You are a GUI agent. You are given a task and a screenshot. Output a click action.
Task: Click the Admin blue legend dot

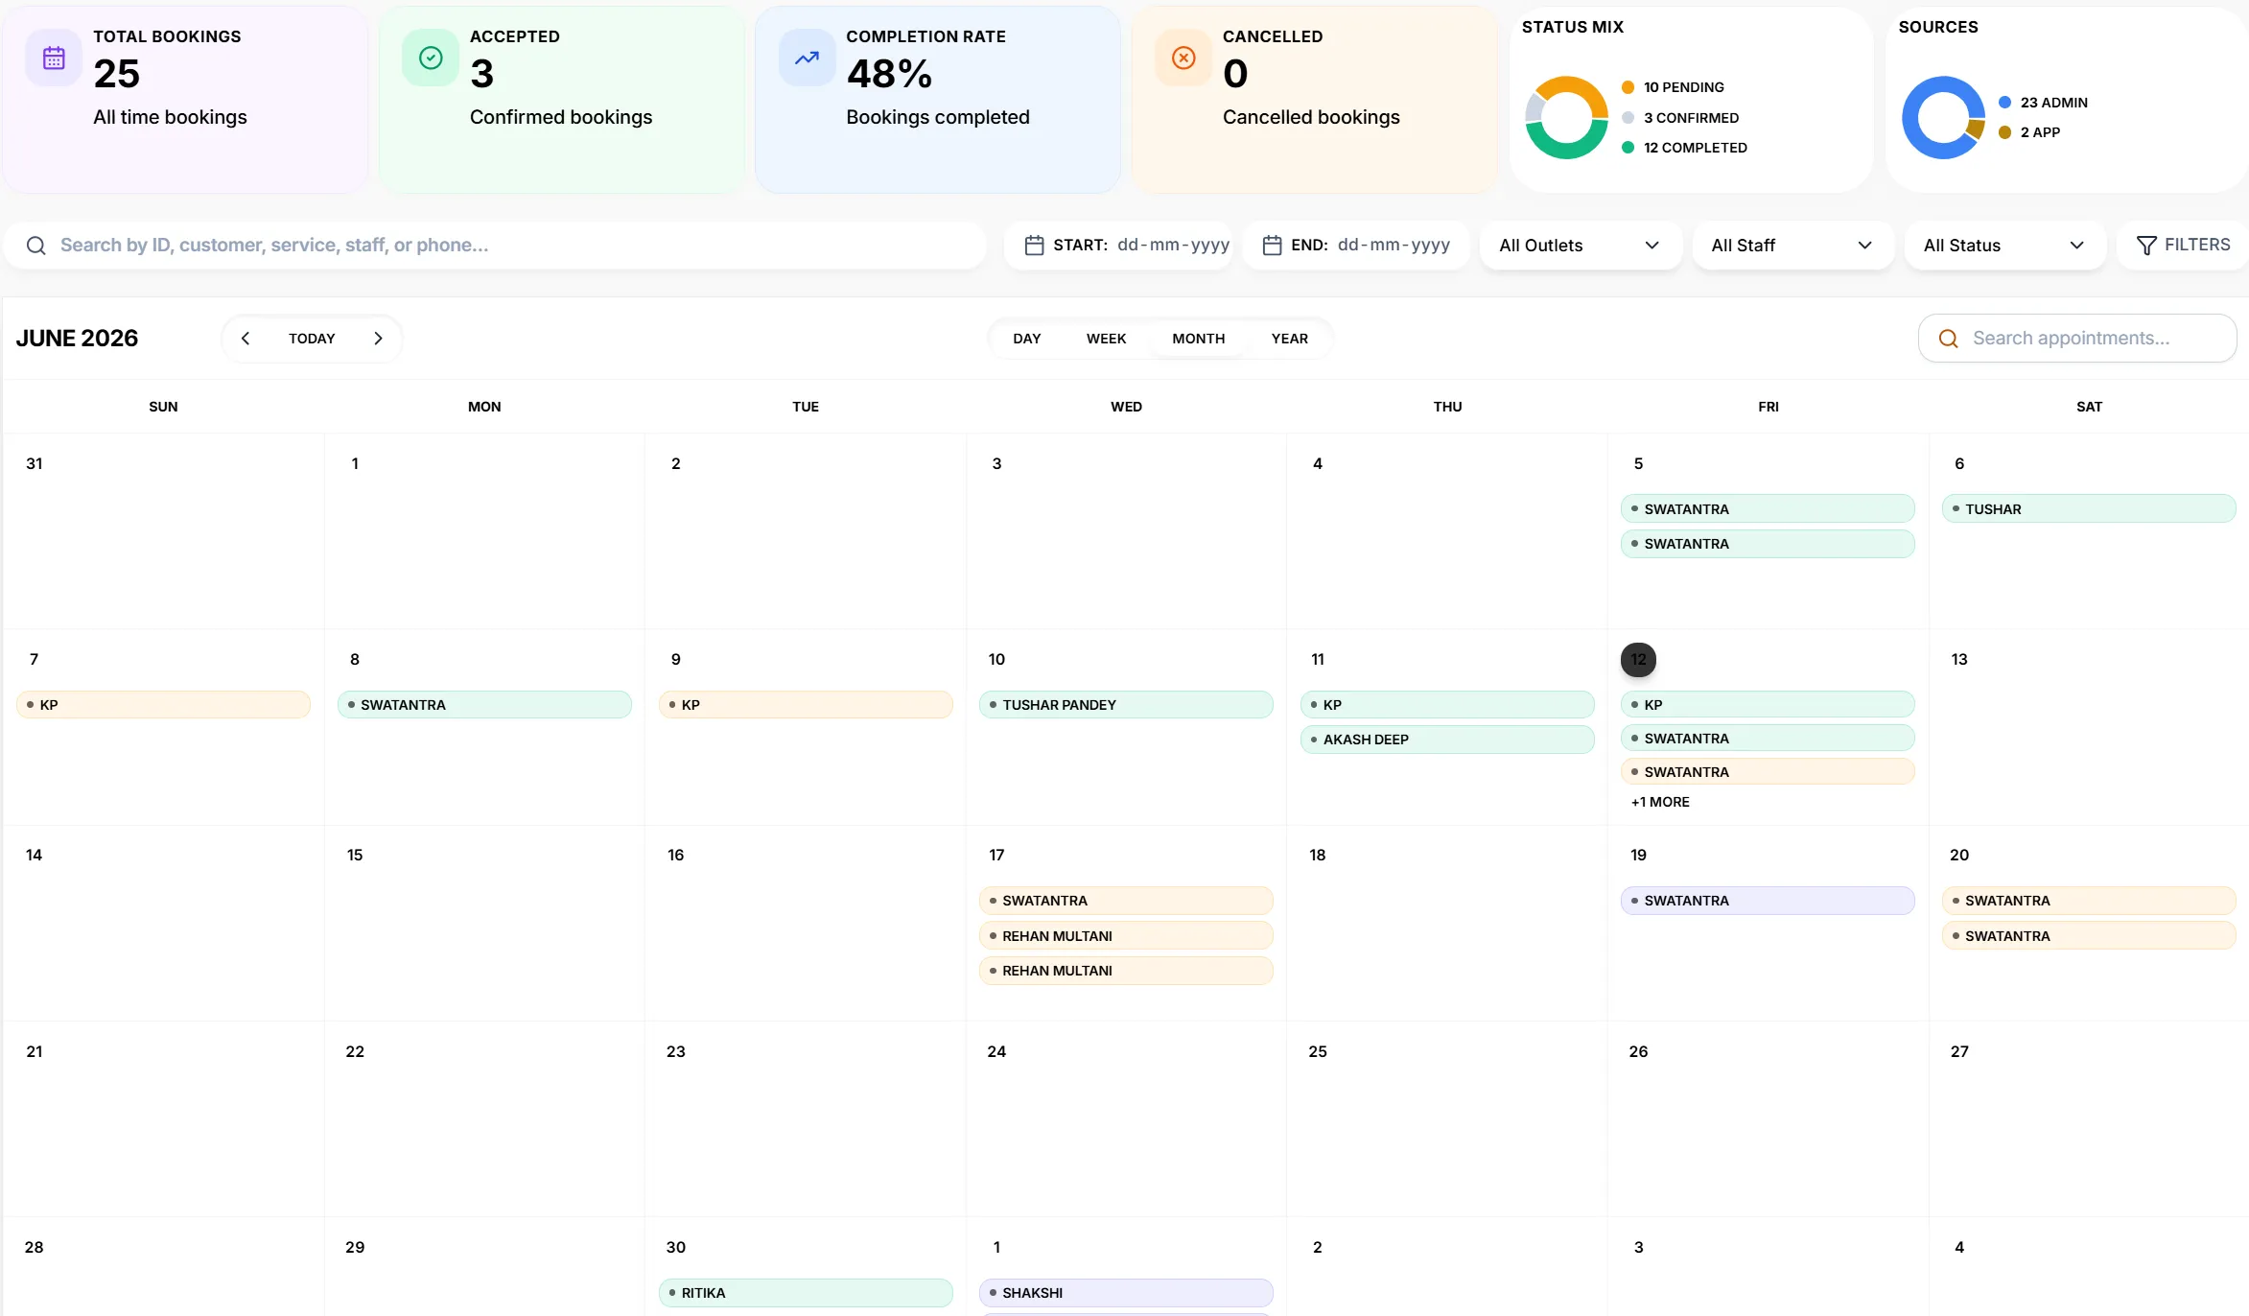2004,103
